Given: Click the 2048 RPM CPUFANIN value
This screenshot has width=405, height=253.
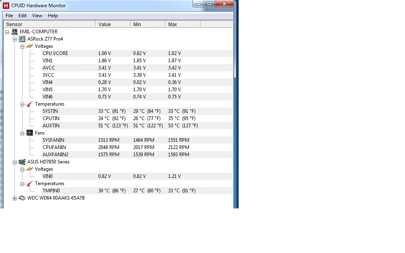Looking at the screenshot, I should (x=109, y=147).
